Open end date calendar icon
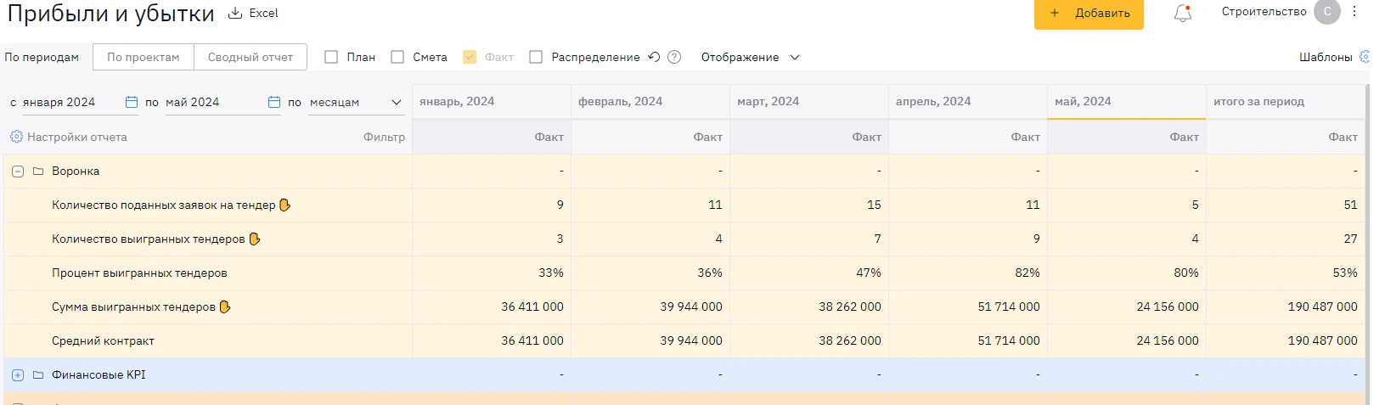1385x405 pixels. [x=274, y=102]
